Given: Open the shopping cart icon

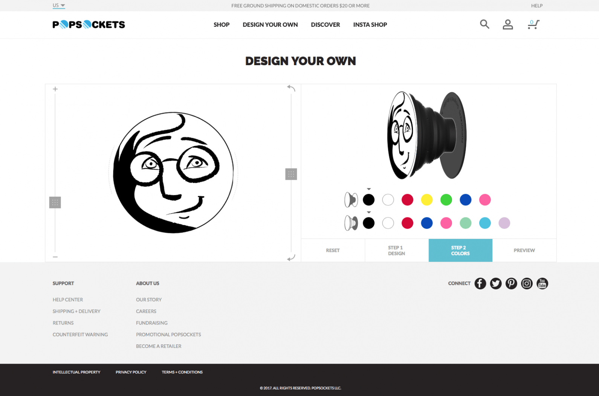Looking at the screenshot, I should [533, 24].
